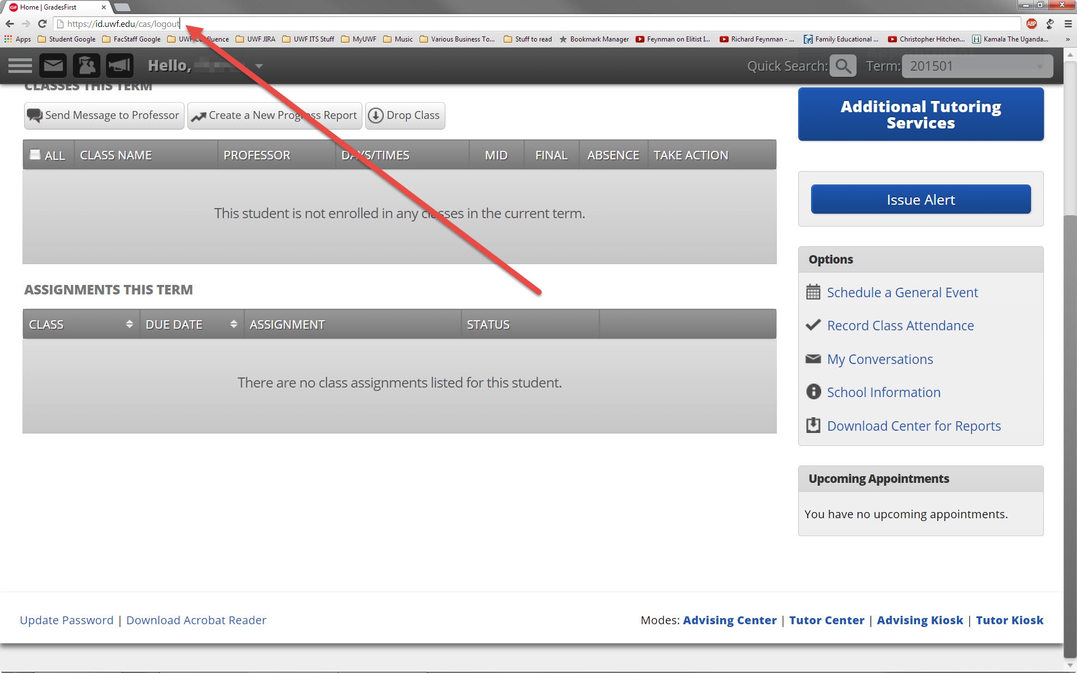This screenshot has height=673, width=1077.
Task: Open Schedule a General Event link
Action: point(902,292)
